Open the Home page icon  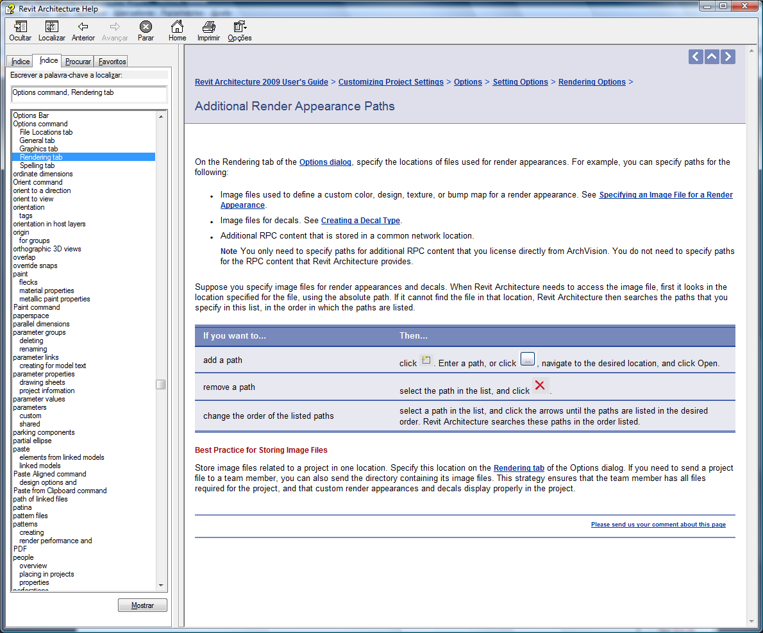177,27
